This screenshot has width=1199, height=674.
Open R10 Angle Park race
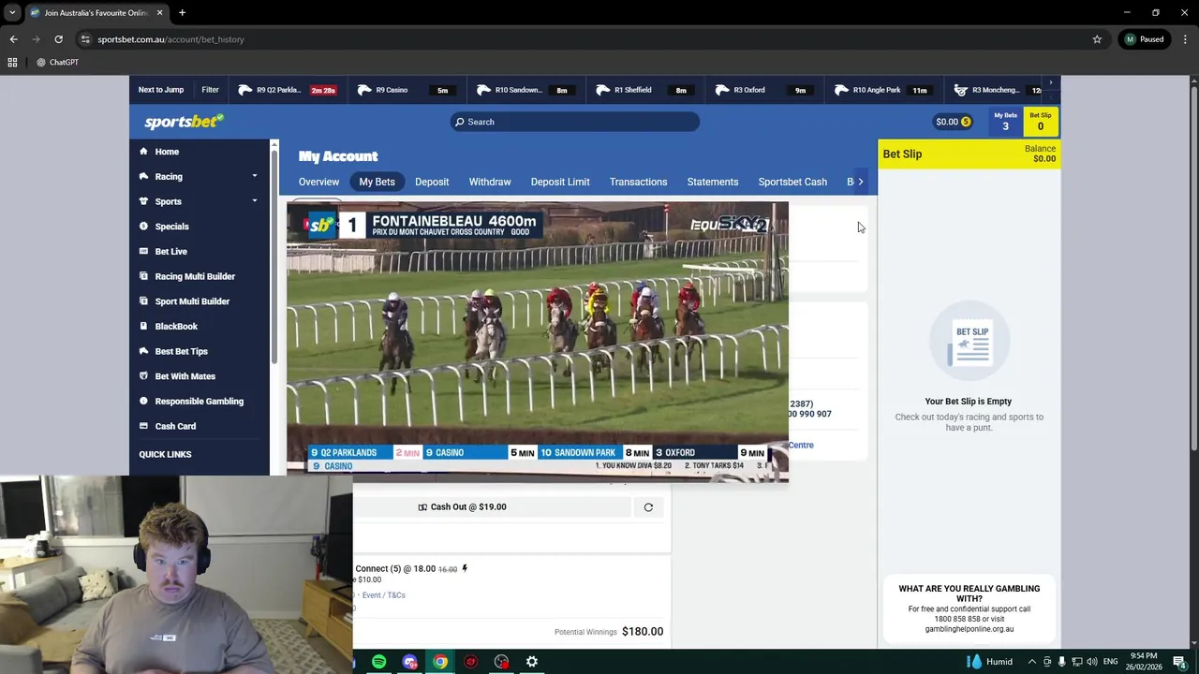pos(883,90)
